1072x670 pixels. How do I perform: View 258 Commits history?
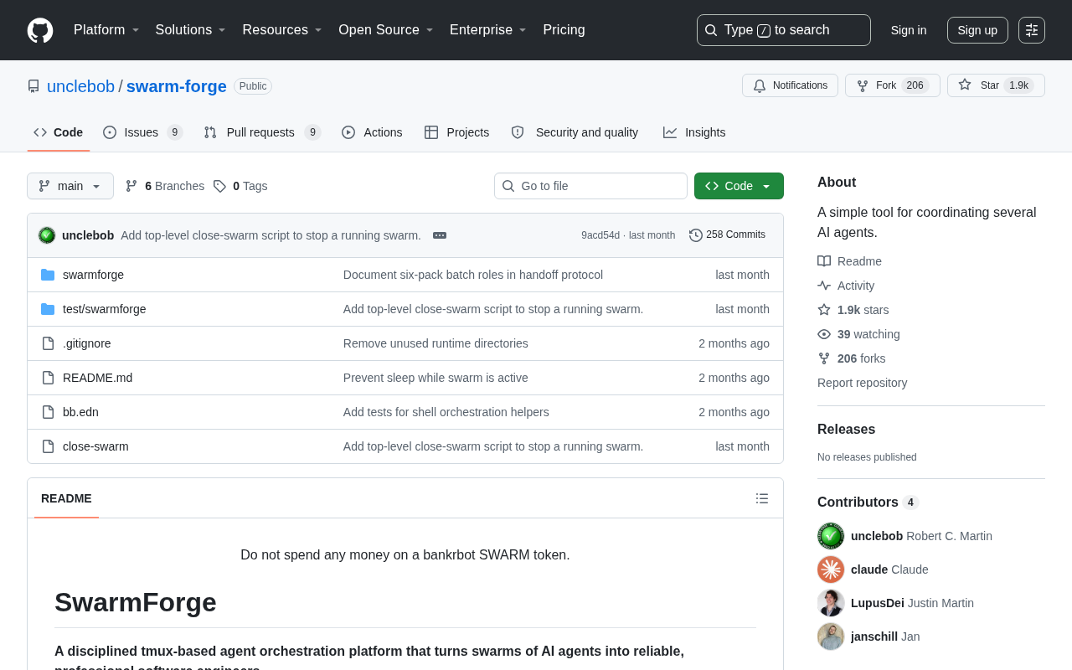point(727,235)
